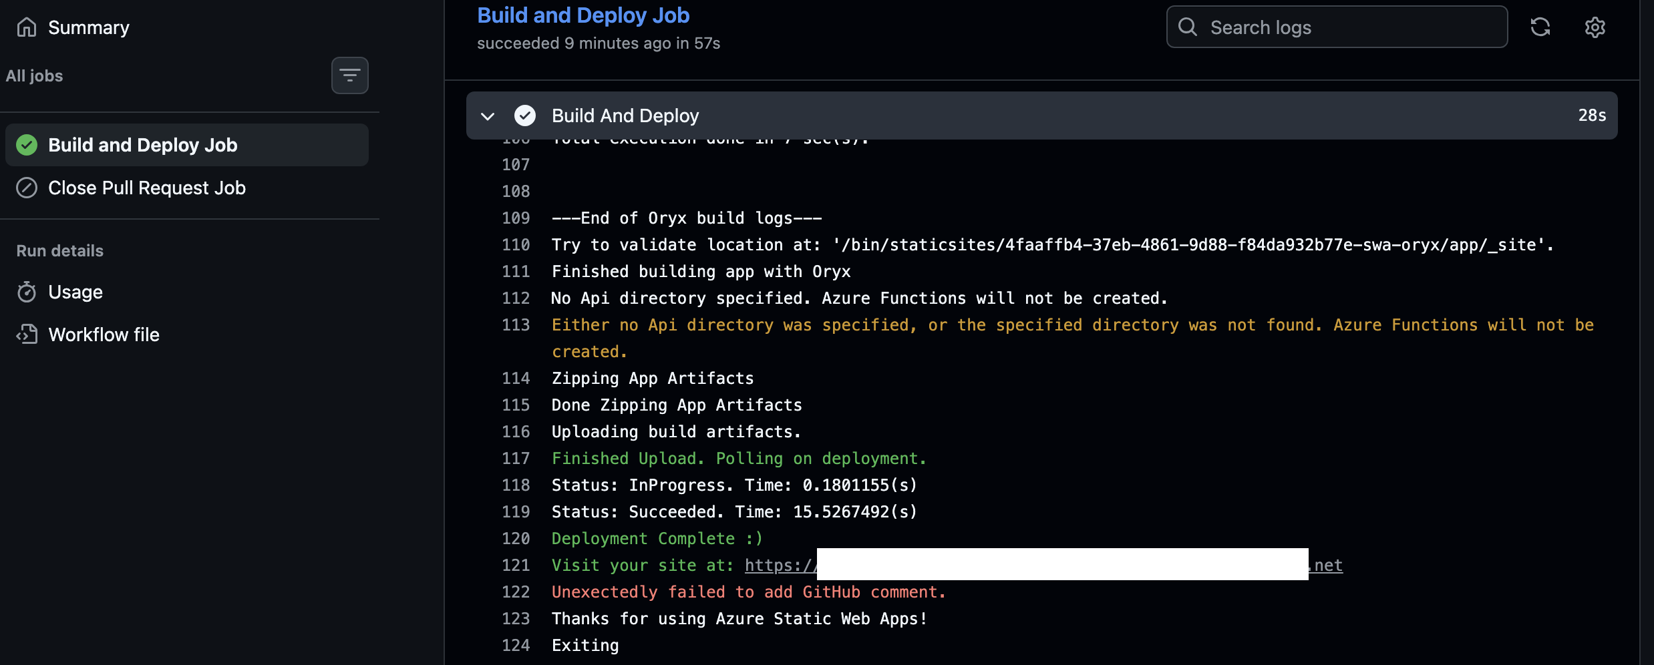Select log line number 124
Viewport: 1654px width, 665px height.
point(516,646)
